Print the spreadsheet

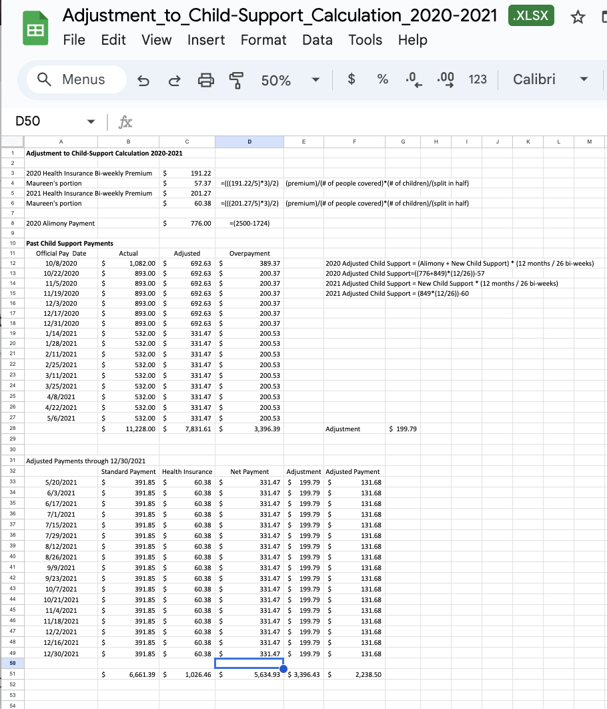coord(206,80)
